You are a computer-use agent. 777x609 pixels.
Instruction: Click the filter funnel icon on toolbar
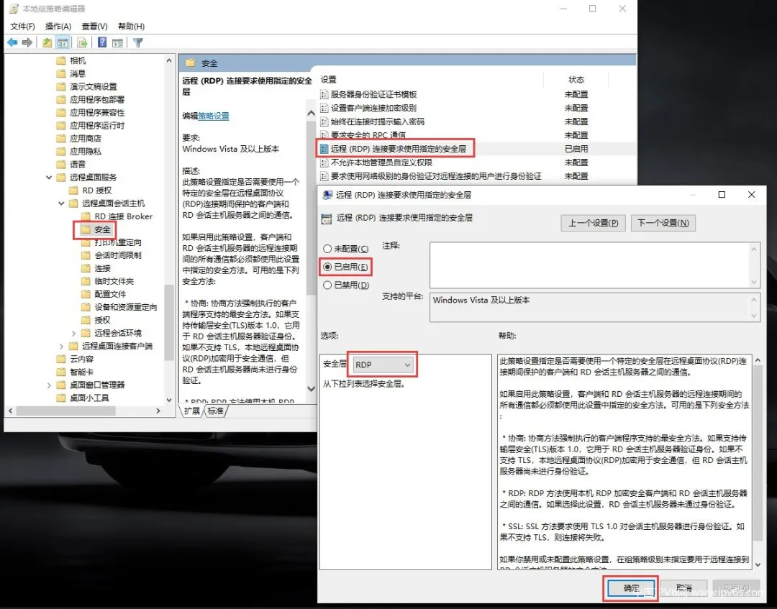pos(138,42)
